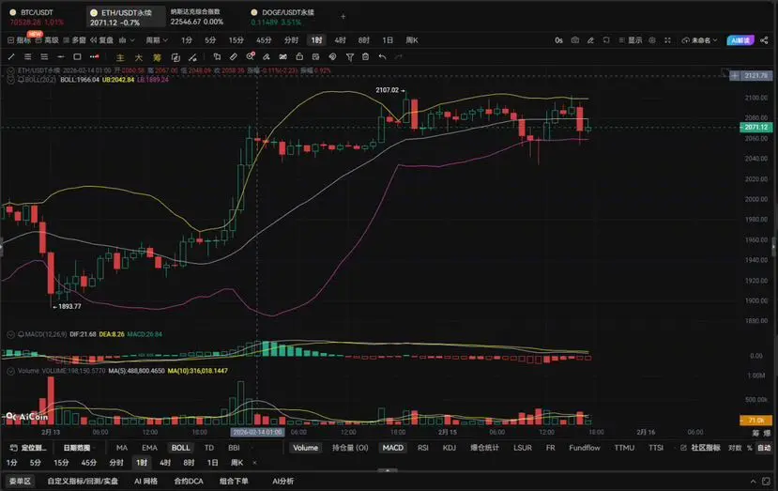Toggle the MA main indicator
Image resolution: width=778 pixels, height=491 pixels.
click(x=122, y=448)
